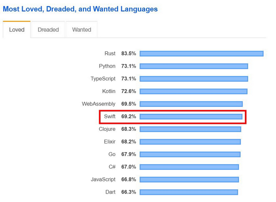276x202 pixels.
Task: Click the Rust bar in chart
Action: point(201,54)
